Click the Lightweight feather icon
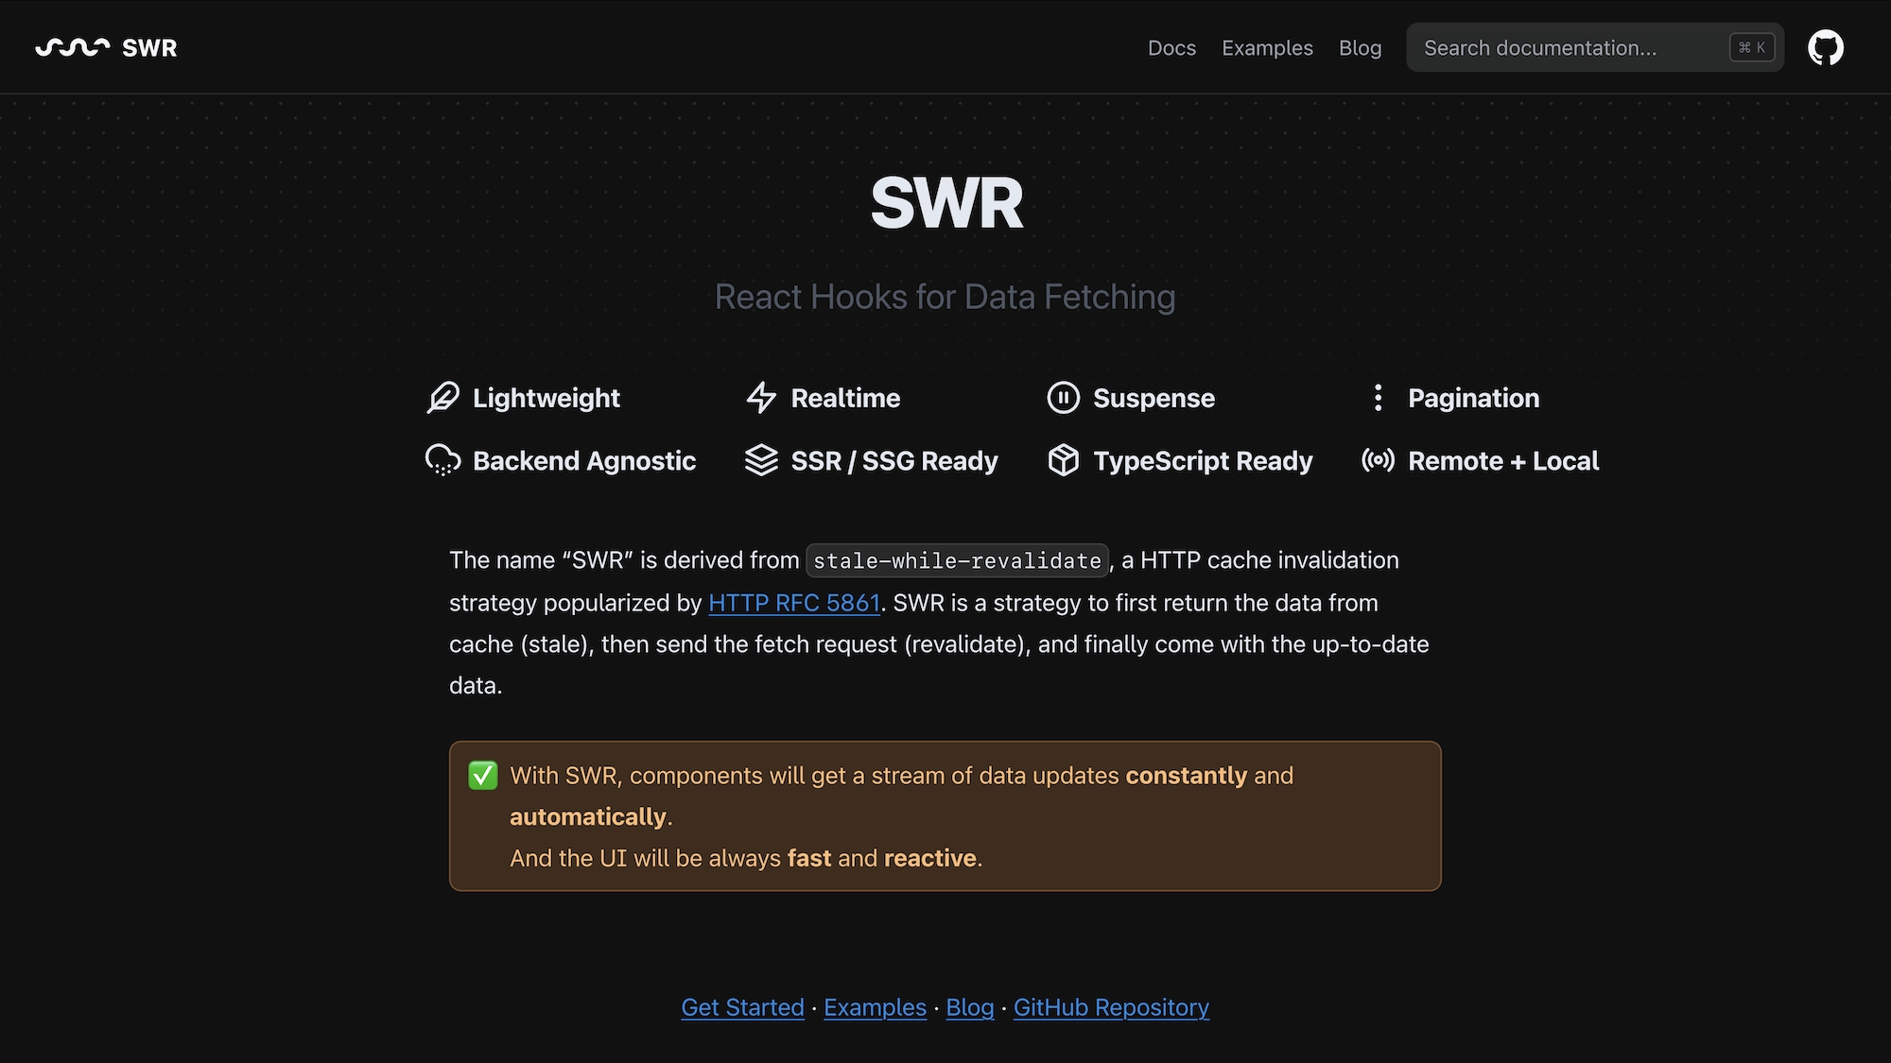1891x1063 pixels. pyautogui.click(x=442, y=398)
